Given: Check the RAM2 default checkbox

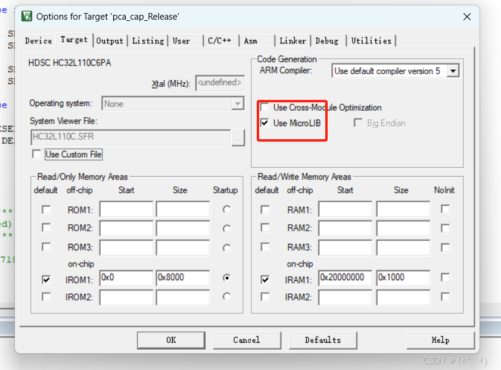Looking at the screenshot, I should (x=265, y=228).
